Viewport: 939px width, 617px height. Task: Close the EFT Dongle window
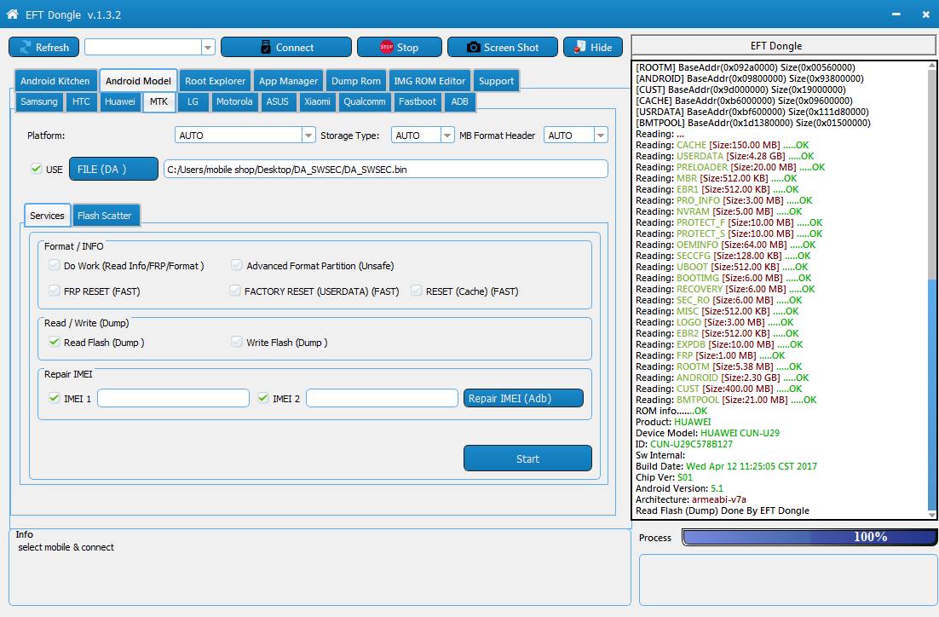click(x=926, y=14)
